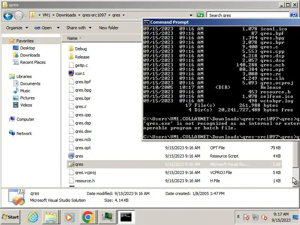Select the Release folder icon
The height and width of the screenshot is (225, 300).
coord(71,57)
